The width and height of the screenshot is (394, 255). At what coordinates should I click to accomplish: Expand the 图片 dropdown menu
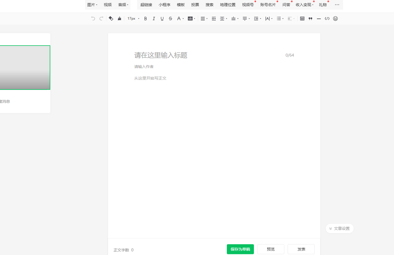coord(92,5)
